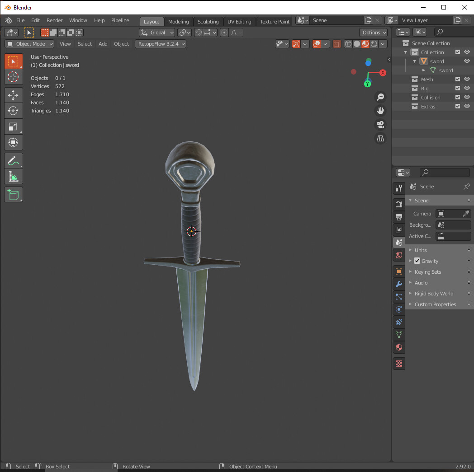
Task: Open the Render menu
Action: [54, 20]
